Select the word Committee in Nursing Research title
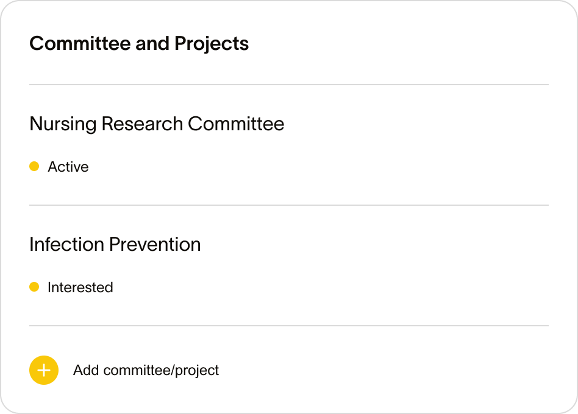Image resolution: width=578 pixels, height=414 pixels. (237, 124)
